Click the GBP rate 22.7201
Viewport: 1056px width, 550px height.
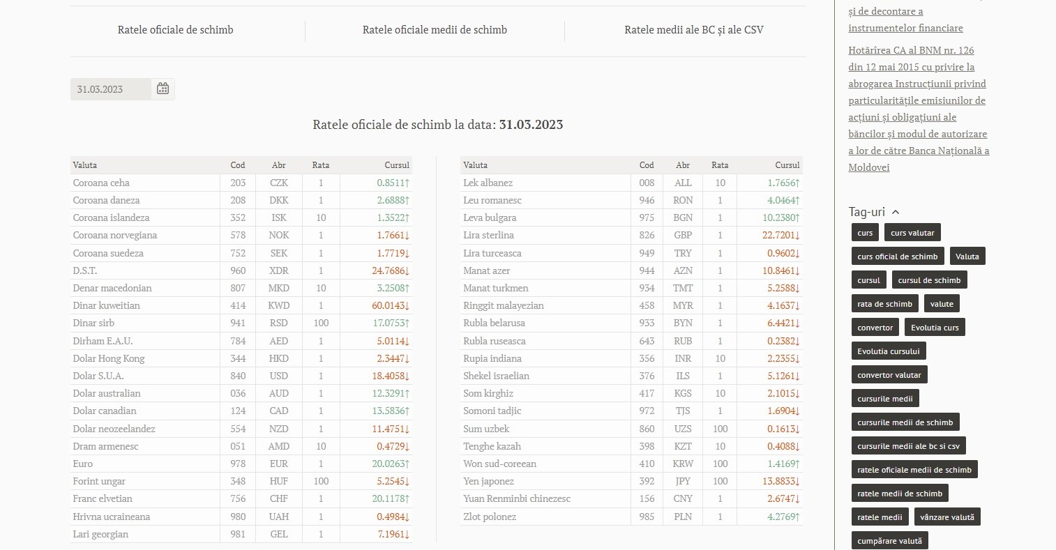tap(781, 235)
